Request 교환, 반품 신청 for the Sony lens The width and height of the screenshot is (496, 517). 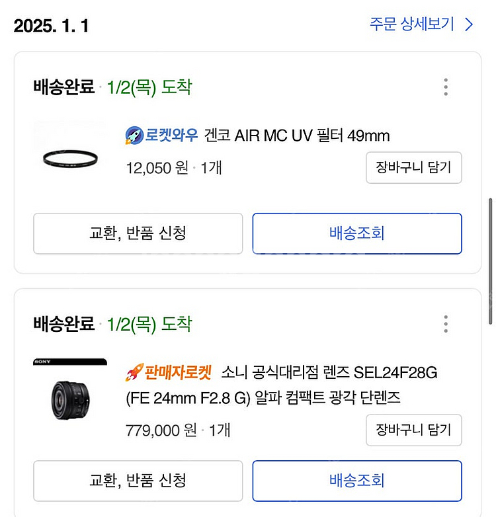(x=138, y=481)
